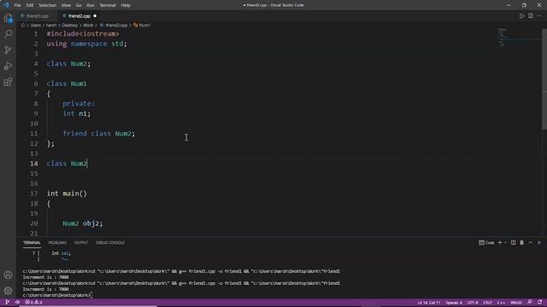
Task: Open the File menu
Action: tap(17, 5)
